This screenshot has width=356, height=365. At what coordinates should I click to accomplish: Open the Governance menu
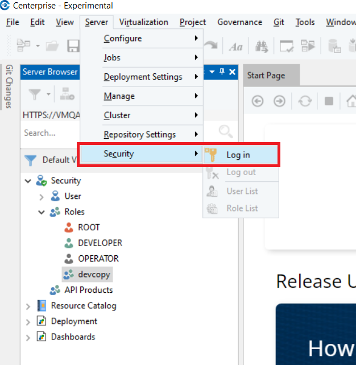click(x=239, y=22)
